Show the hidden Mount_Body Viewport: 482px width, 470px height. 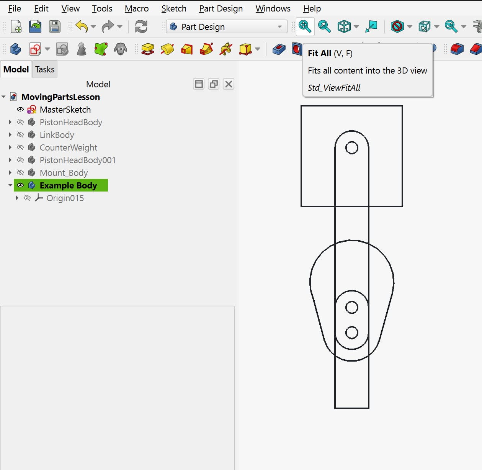click(x=20, y=173)
